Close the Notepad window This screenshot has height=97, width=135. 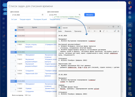pos(118,27)
